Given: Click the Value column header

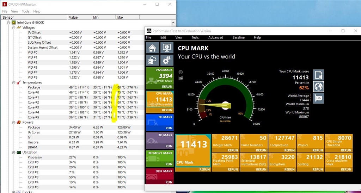Looking at the screenshot, I should point(79,17).
